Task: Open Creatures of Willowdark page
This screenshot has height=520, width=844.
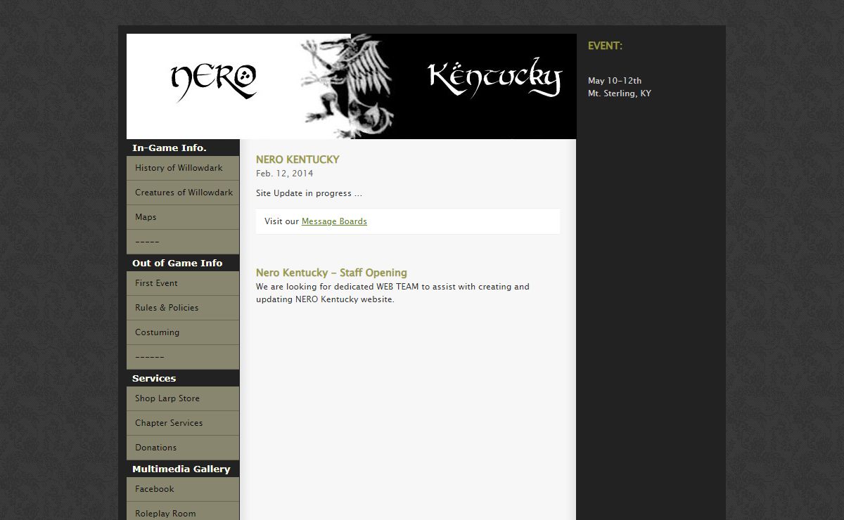Action: pos(183,193)
